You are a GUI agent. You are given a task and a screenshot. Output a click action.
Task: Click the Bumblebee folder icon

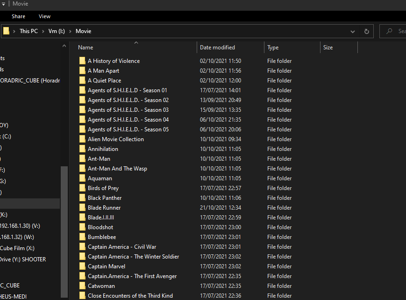[82, 237]
